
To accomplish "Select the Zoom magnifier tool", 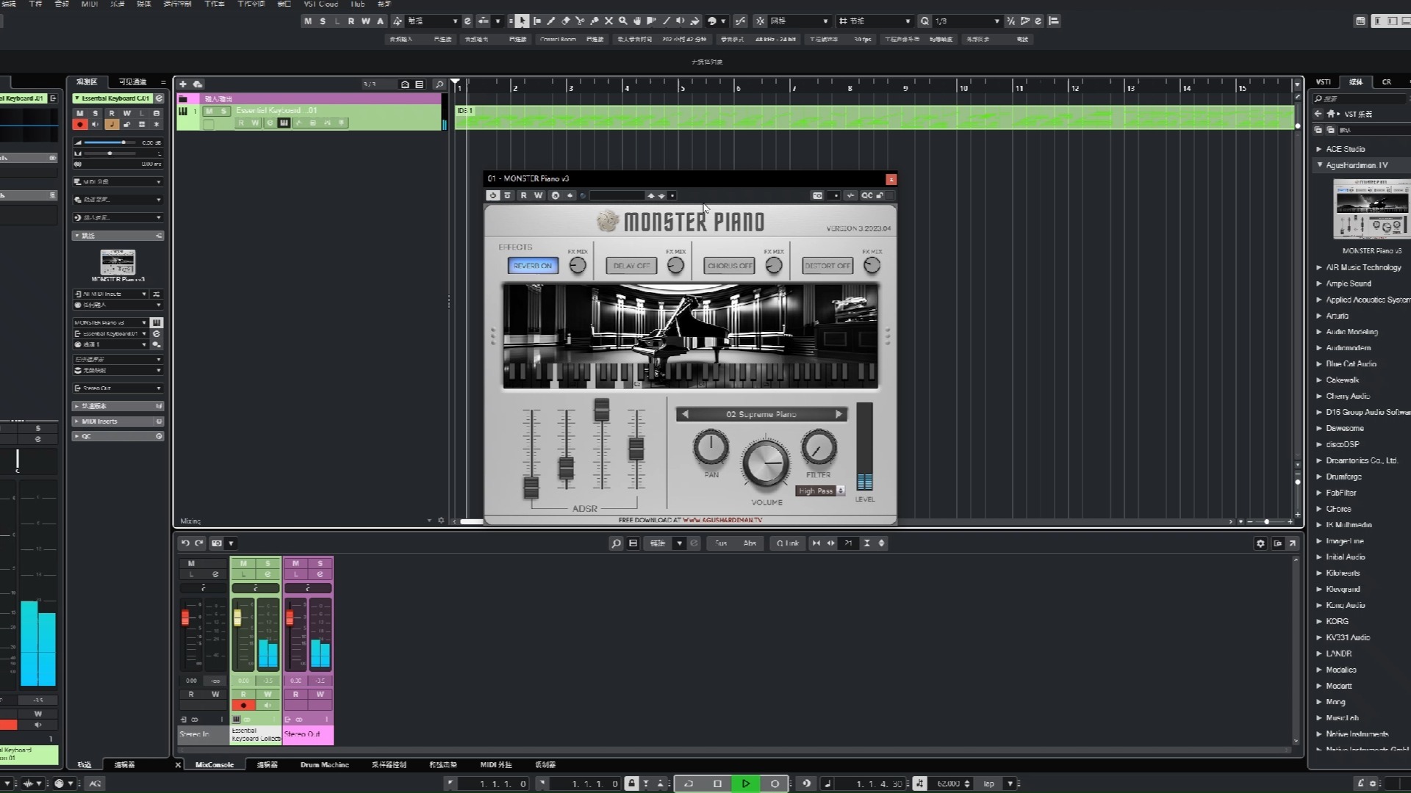I will point(623,21).
